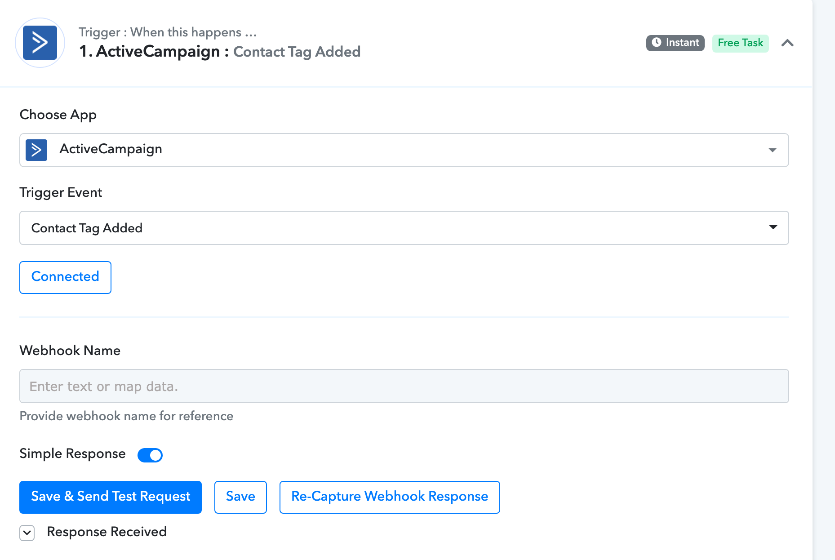Collapse the trigger step with the chevron-up arrow
The width and height of the screenshot is (835, 560).
tap(787, 43)
